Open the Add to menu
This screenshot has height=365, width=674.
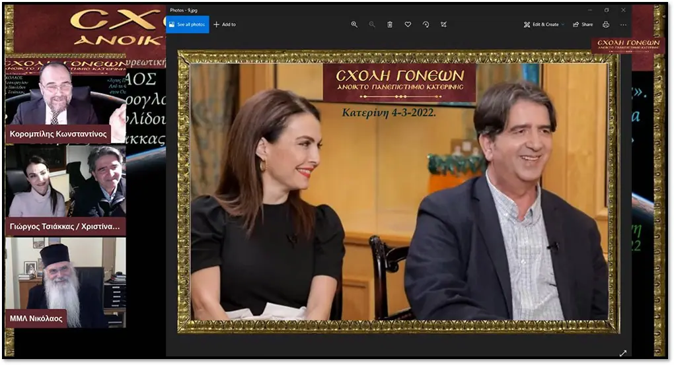(225, 24)
